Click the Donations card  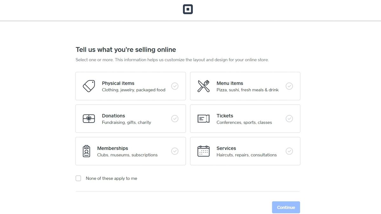130,118
